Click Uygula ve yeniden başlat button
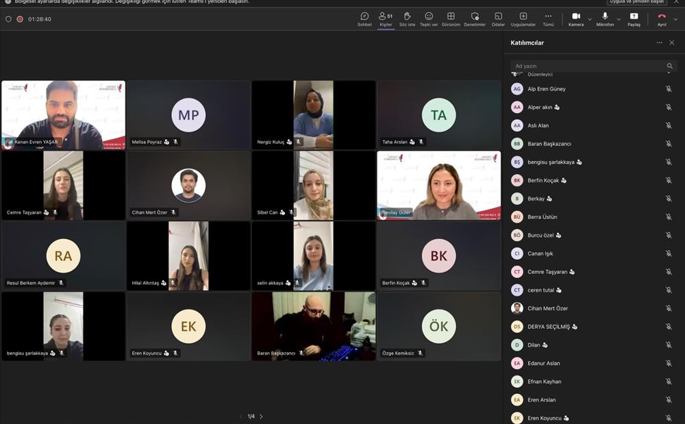The width and height of the screenshot is (685, 424). click(636, 2)
